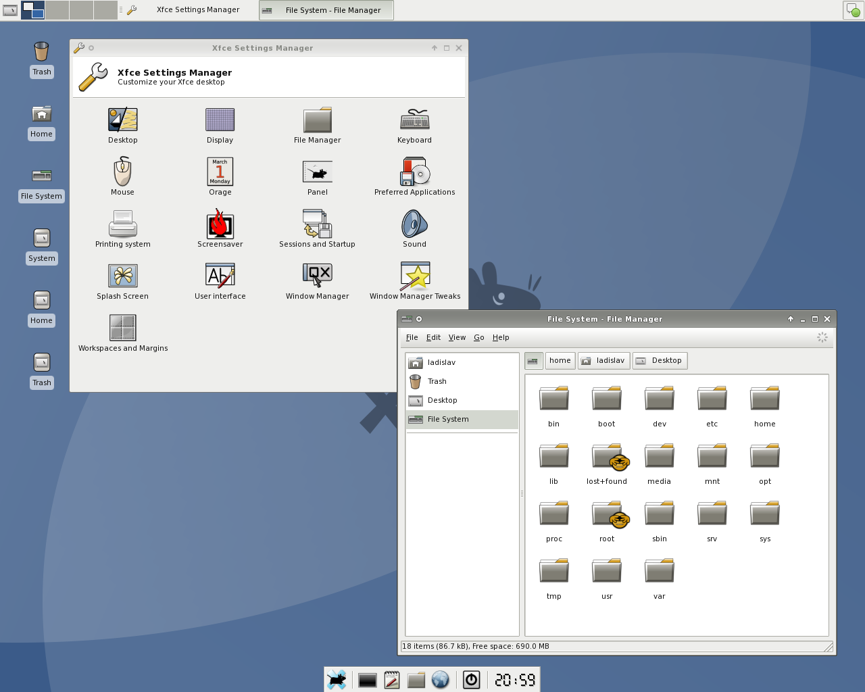Click the ladislav path bar button
The image size is (865, 692).
(x=603, y=361)
